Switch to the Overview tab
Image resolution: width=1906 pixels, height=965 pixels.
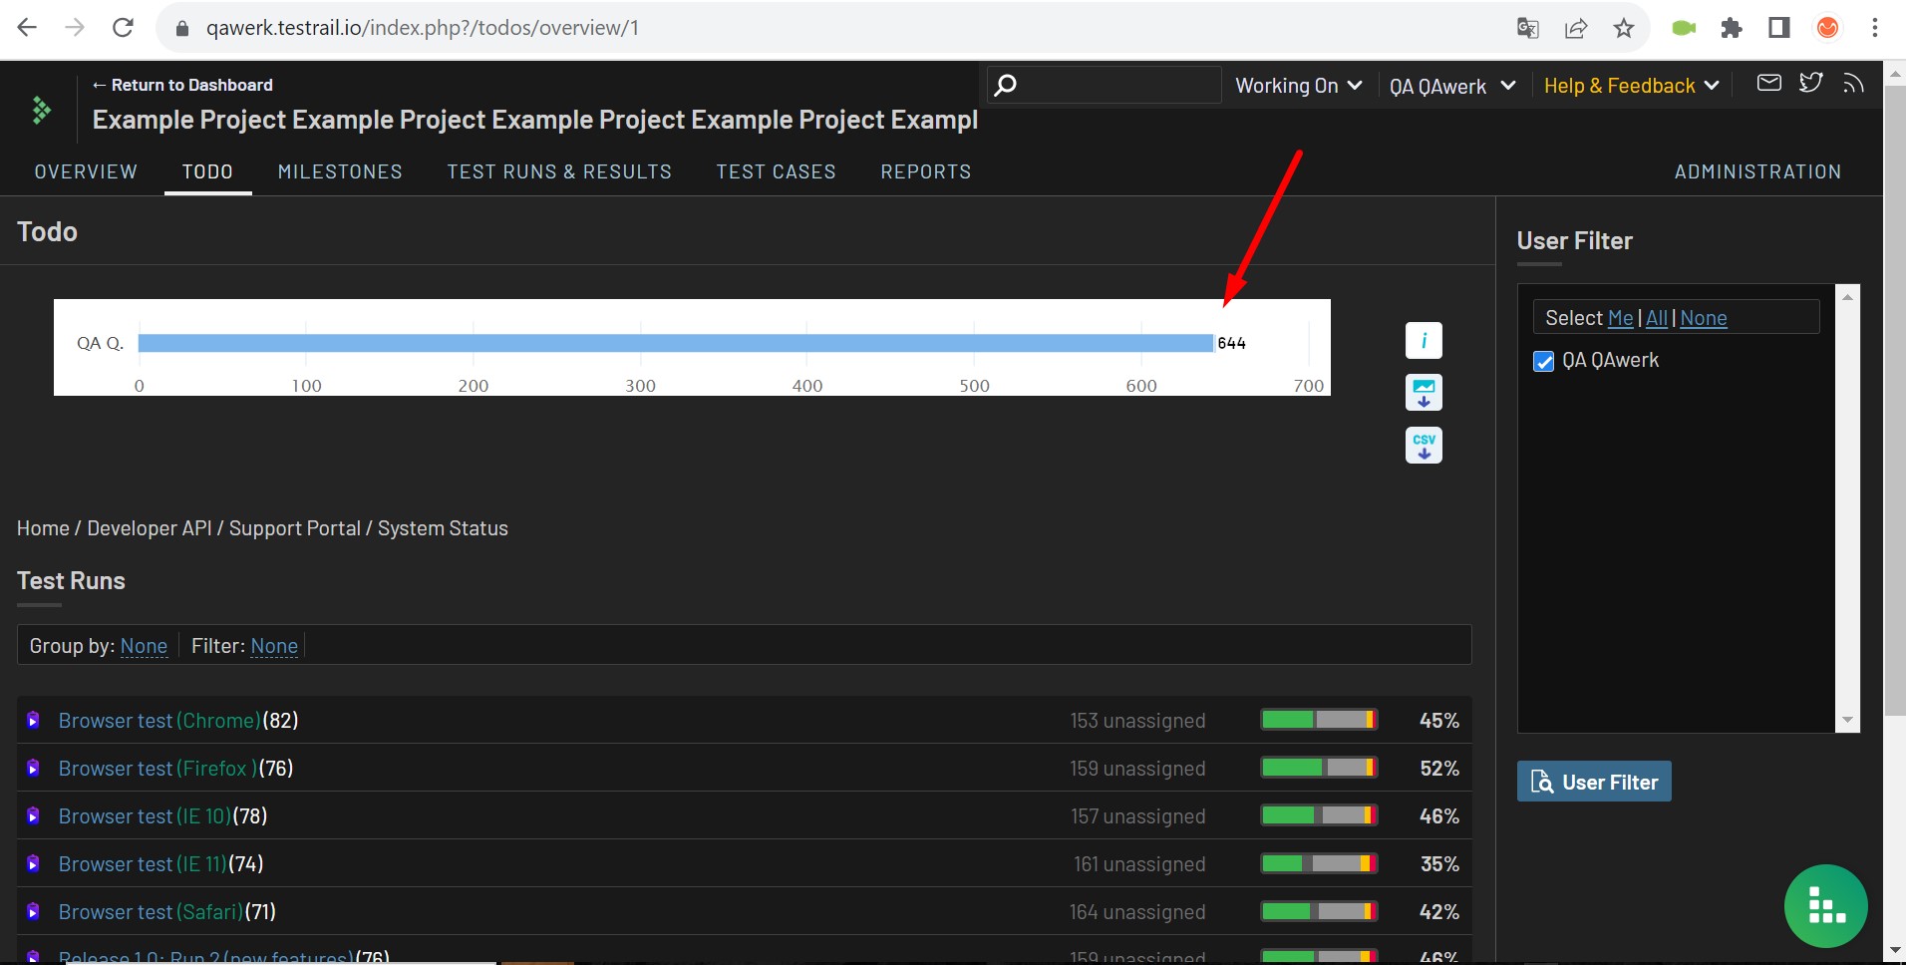pyautogui.click(x=86, y=171)
